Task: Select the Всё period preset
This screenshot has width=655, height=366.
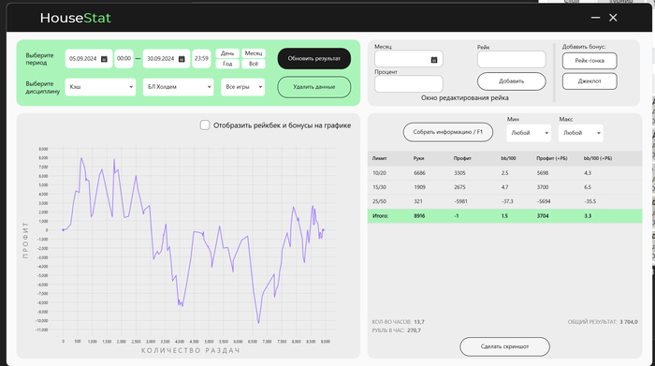Action: [254, 64]
